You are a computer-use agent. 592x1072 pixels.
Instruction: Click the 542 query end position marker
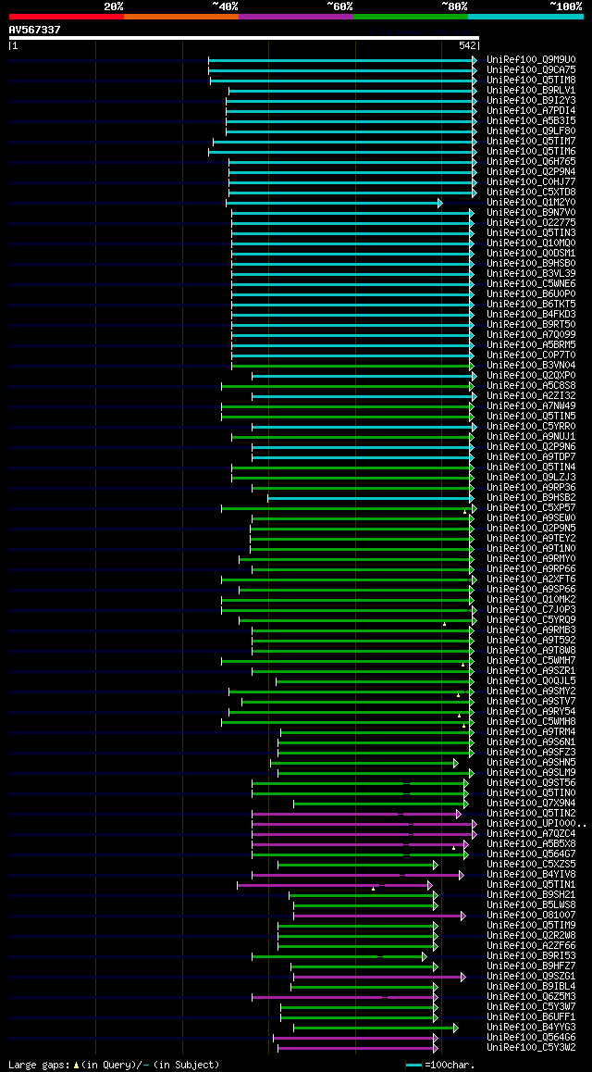468,45
